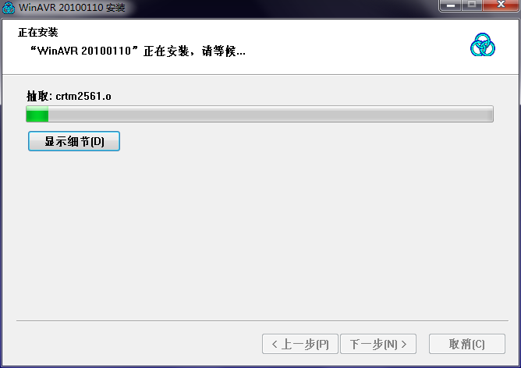Click the empty gray area below 显示细节 button
This screenshot has height=368, width=521.
(x=259, y=232)
